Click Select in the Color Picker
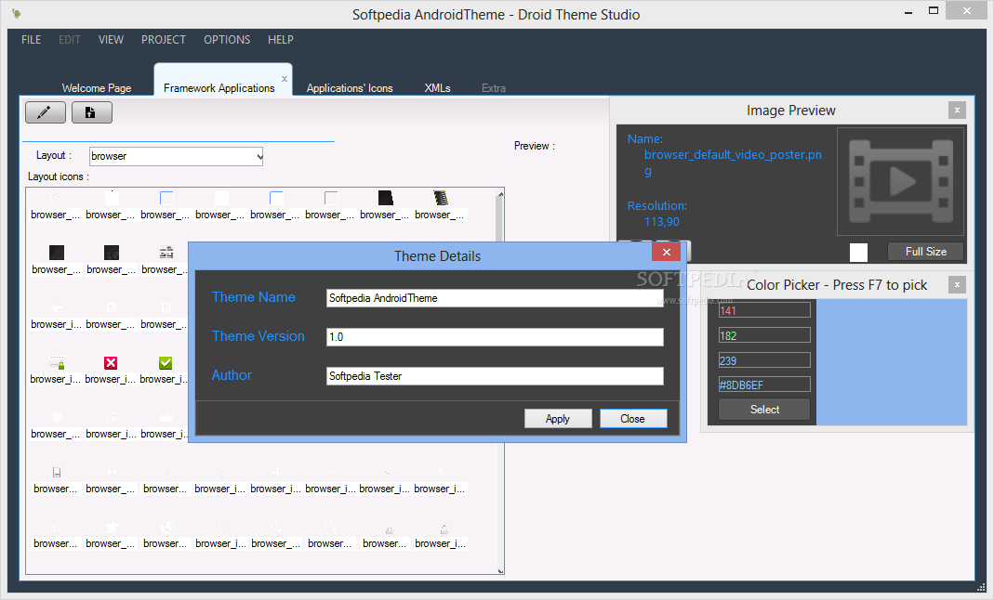The height and width of the screenshot is (600, 994). point(764,410)
